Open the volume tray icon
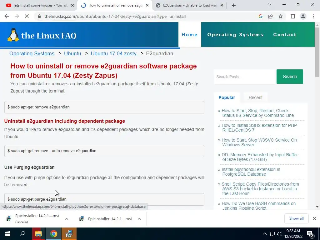Viewport: 320px width, 240px height. pos(279,234)
